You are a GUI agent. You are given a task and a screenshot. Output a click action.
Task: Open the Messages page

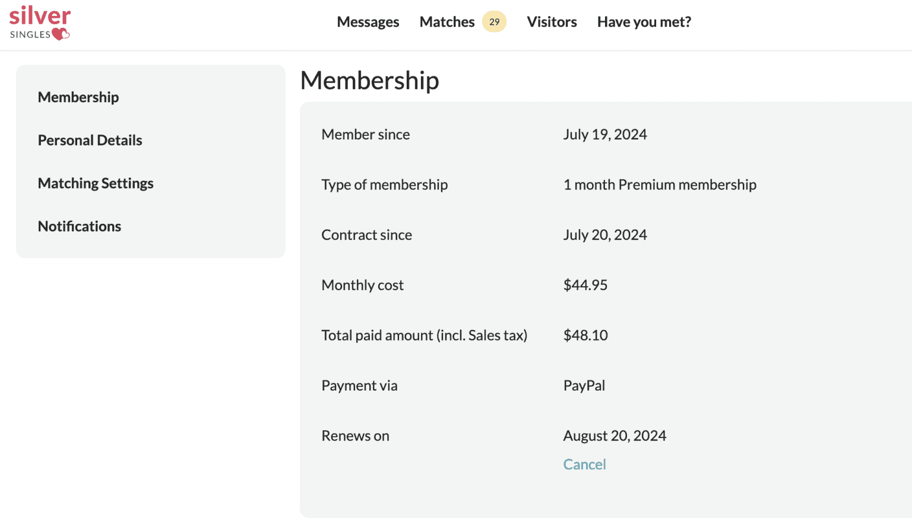368,22
